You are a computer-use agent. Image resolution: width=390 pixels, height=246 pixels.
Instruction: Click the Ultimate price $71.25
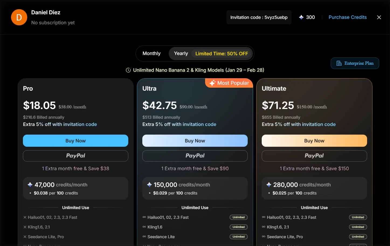(x=278, y=105)
